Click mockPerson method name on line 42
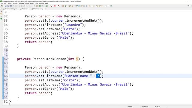This screenshot has height=108, width=192. point(56,59)
